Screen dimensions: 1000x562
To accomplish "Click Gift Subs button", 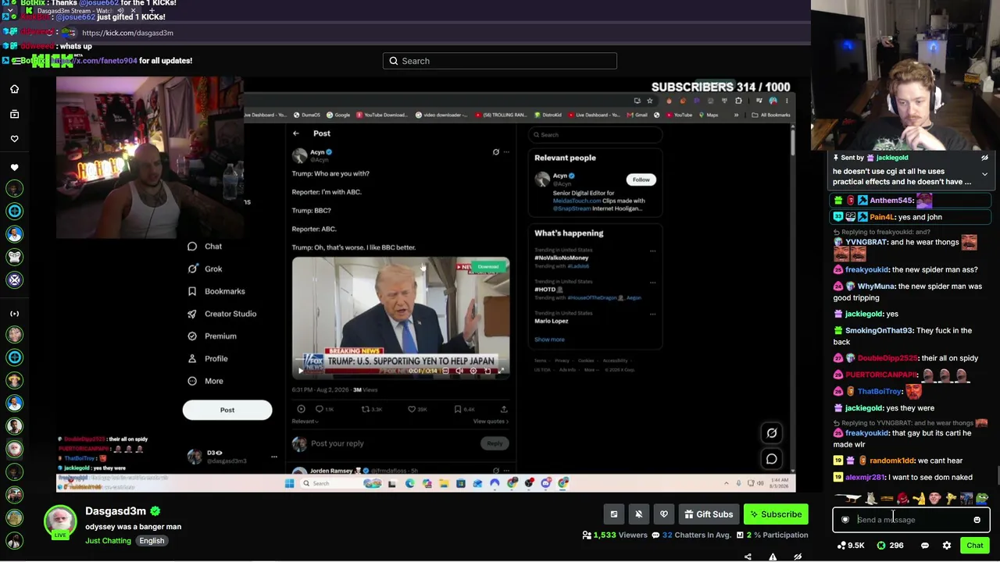I will (x=709, y=514).
